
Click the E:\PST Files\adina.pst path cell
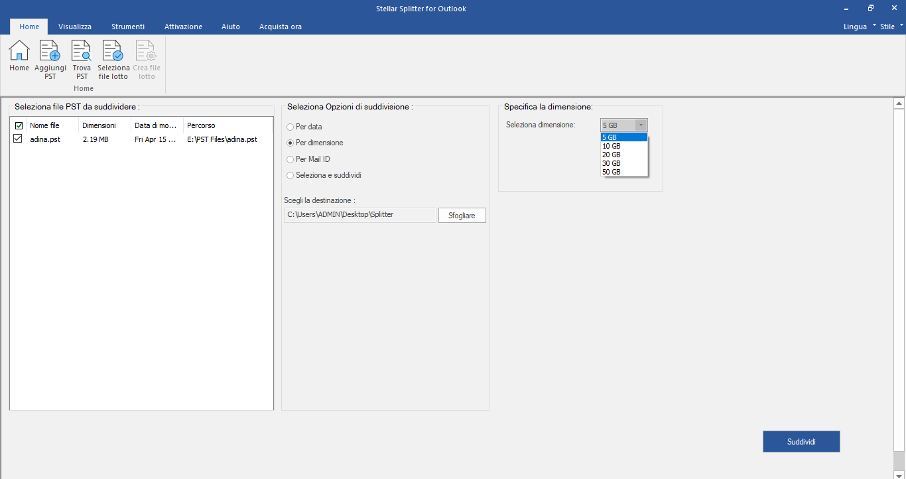click(x=222, y=139)
